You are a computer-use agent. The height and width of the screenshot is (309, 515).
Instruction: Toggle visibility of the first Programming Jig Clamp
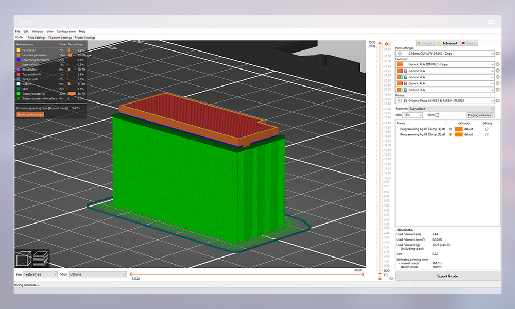click(x=450, y=129)
